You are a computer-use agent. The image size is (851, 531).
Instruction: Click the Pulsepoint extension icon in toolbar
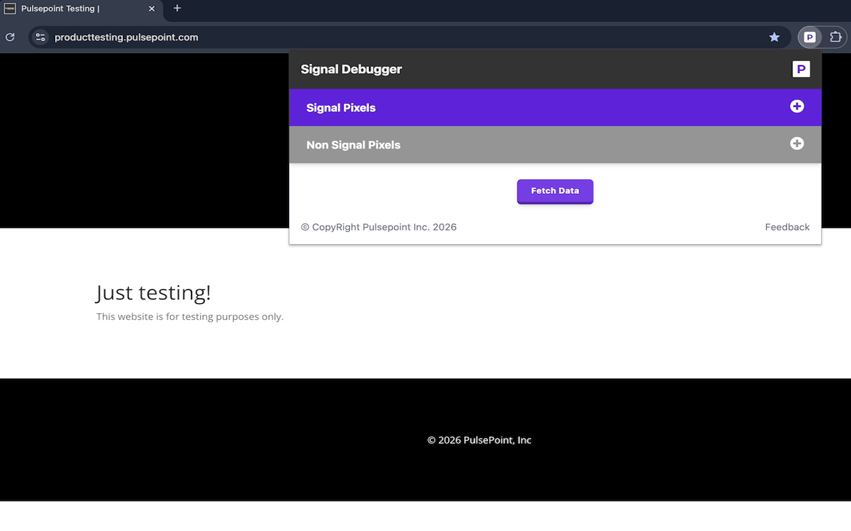click(x=810, y=37)
